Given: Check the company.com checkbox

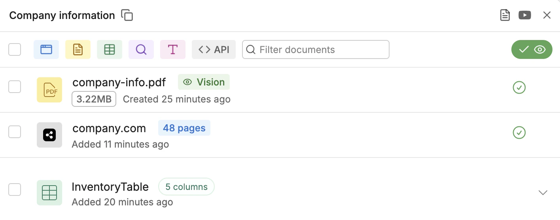Looking at the screenshot, I should tap(15, 132).
